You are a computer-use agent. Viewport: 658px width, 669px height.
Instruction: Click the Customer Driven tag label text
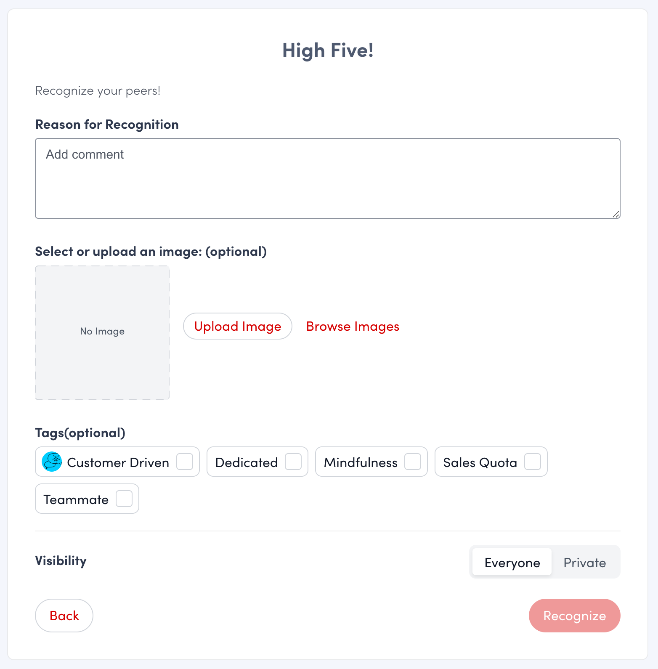pos(118,462)
